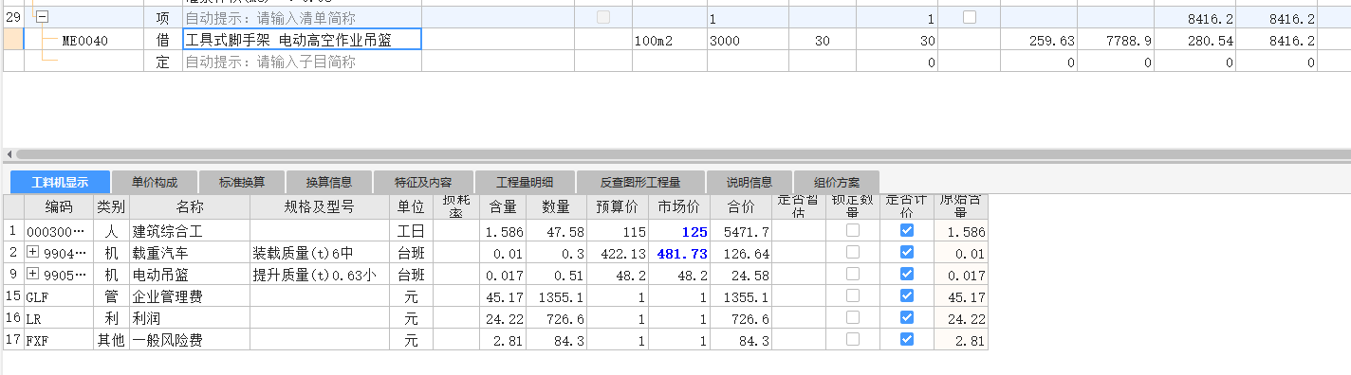This screenshot has width=1351, height=375.
Task: Expand the 电动吊篮 machine row
Action: 33,274
